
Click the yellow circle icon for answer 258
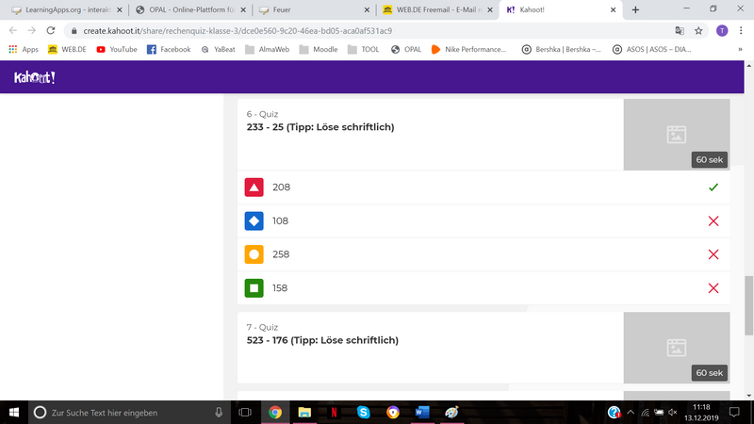[x=254, y=254]
